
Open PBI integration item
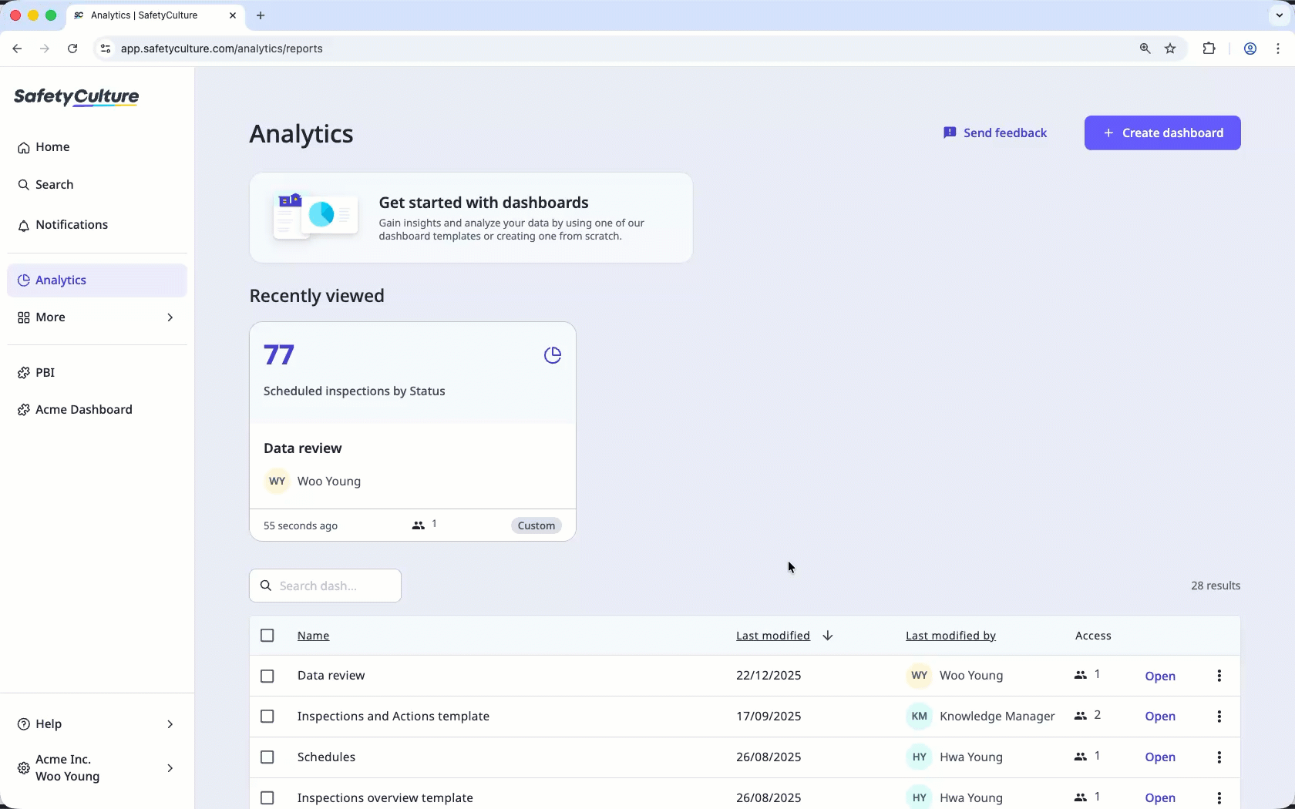click(96, 373)
